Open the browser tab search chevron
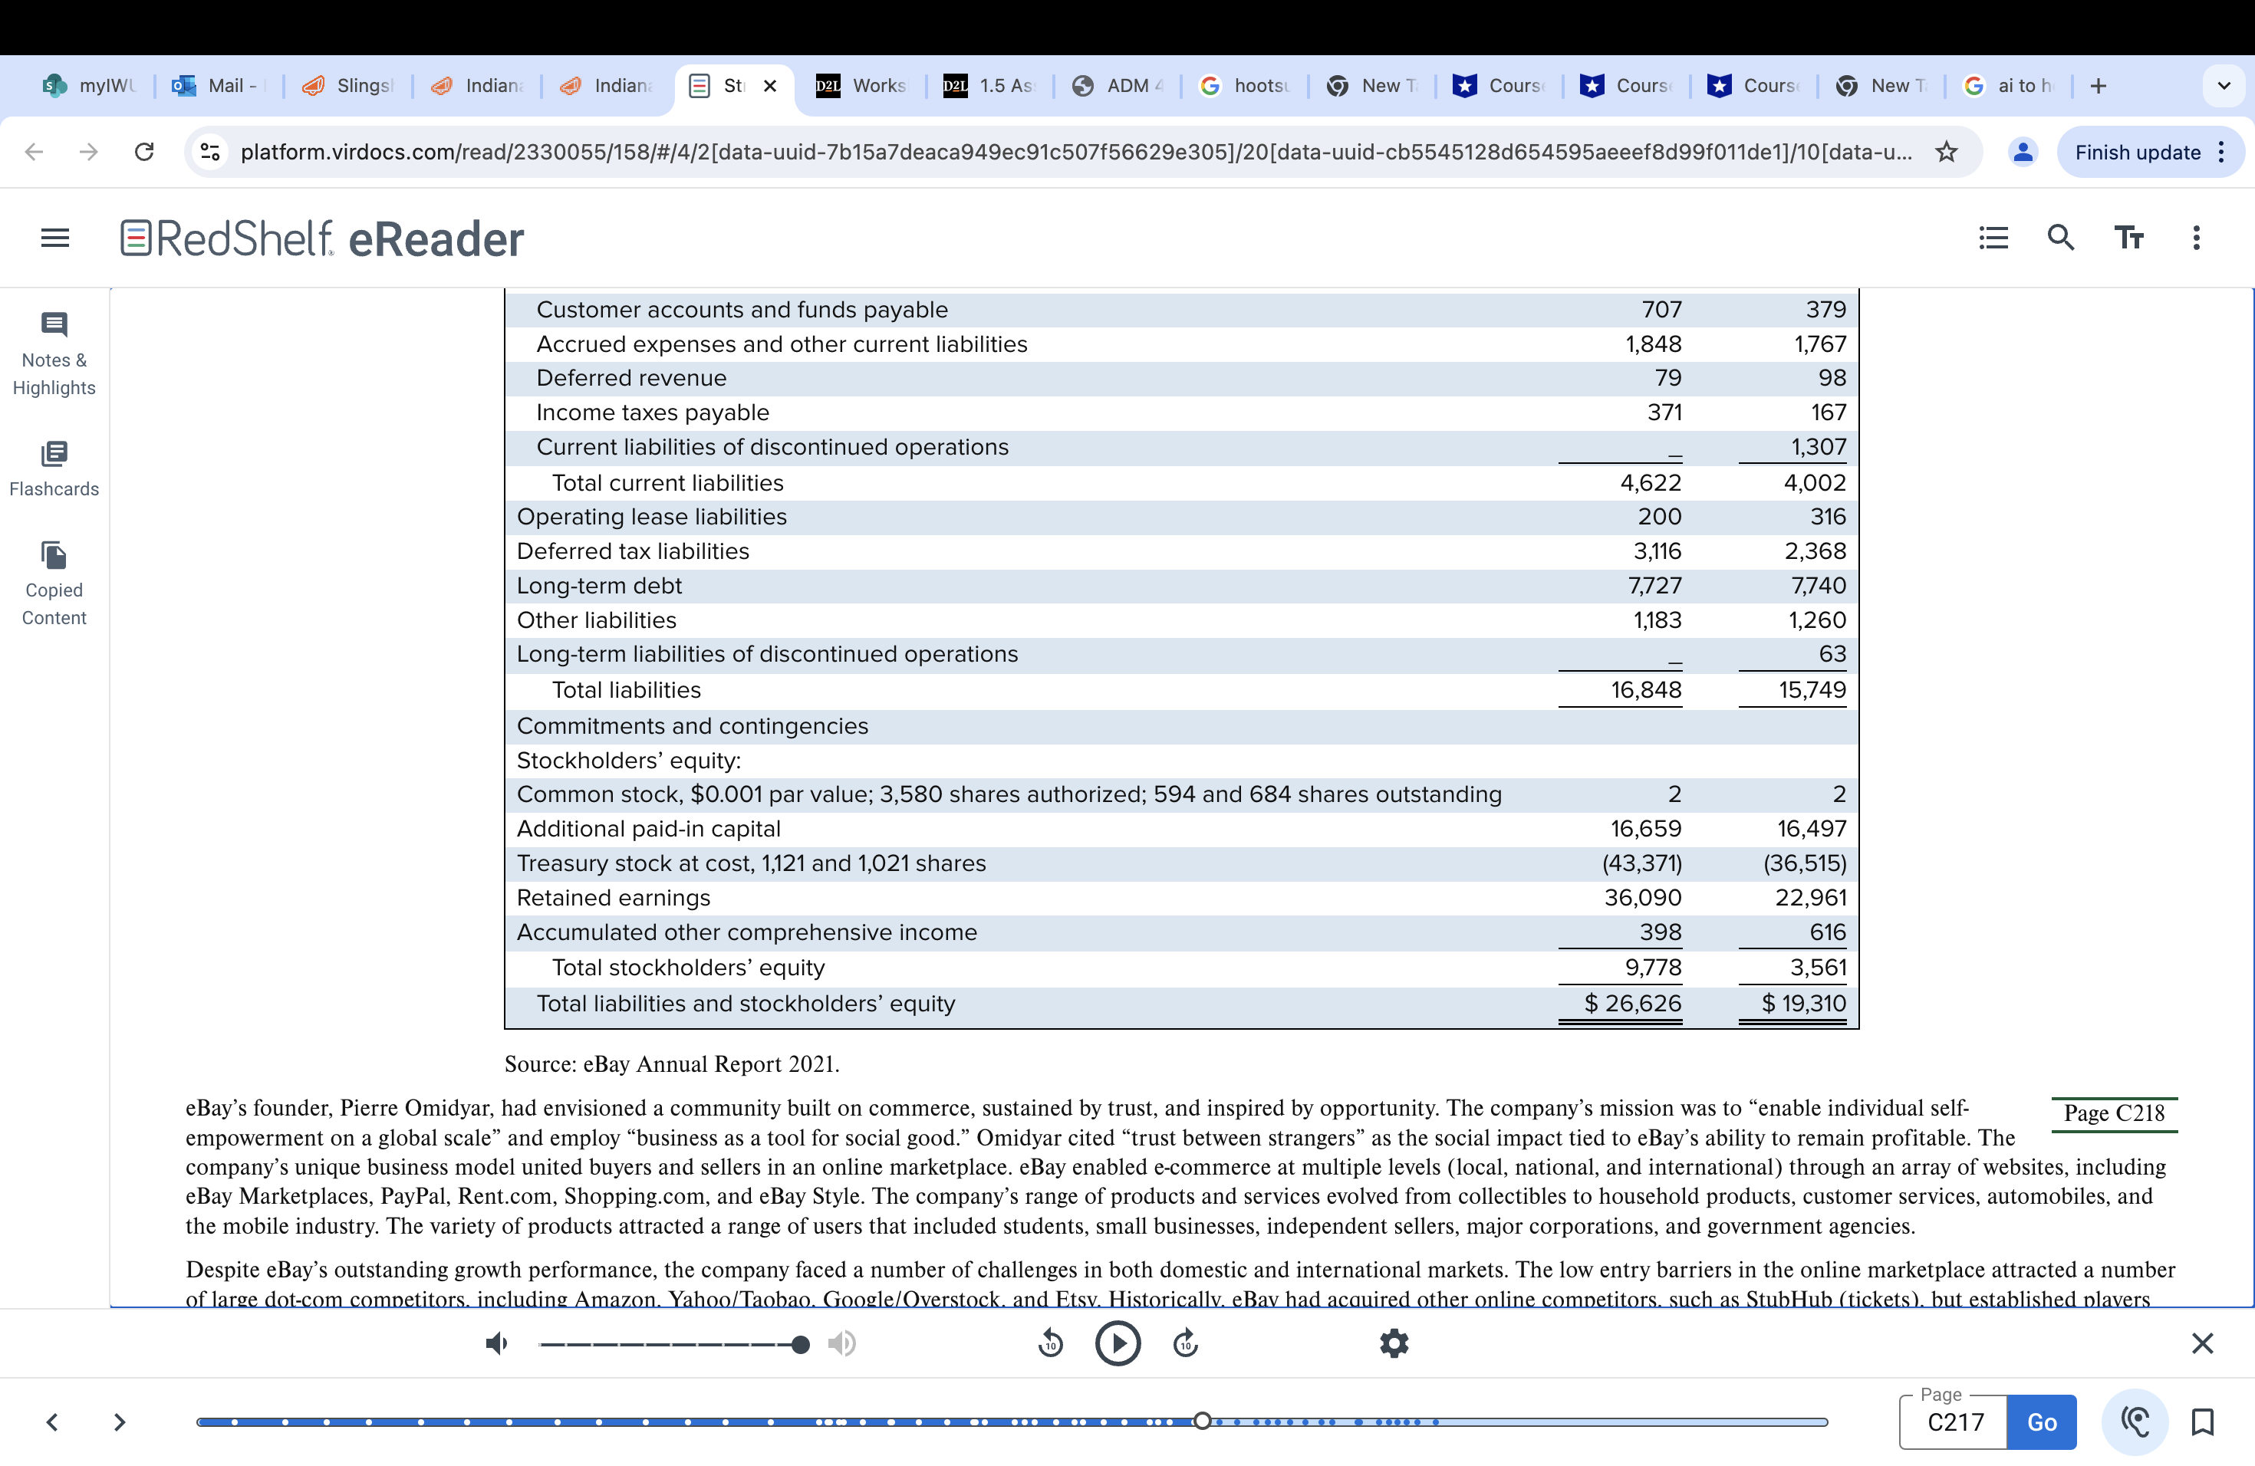This screenshot has width=2255, height=1466. (x=2224, y=86)
